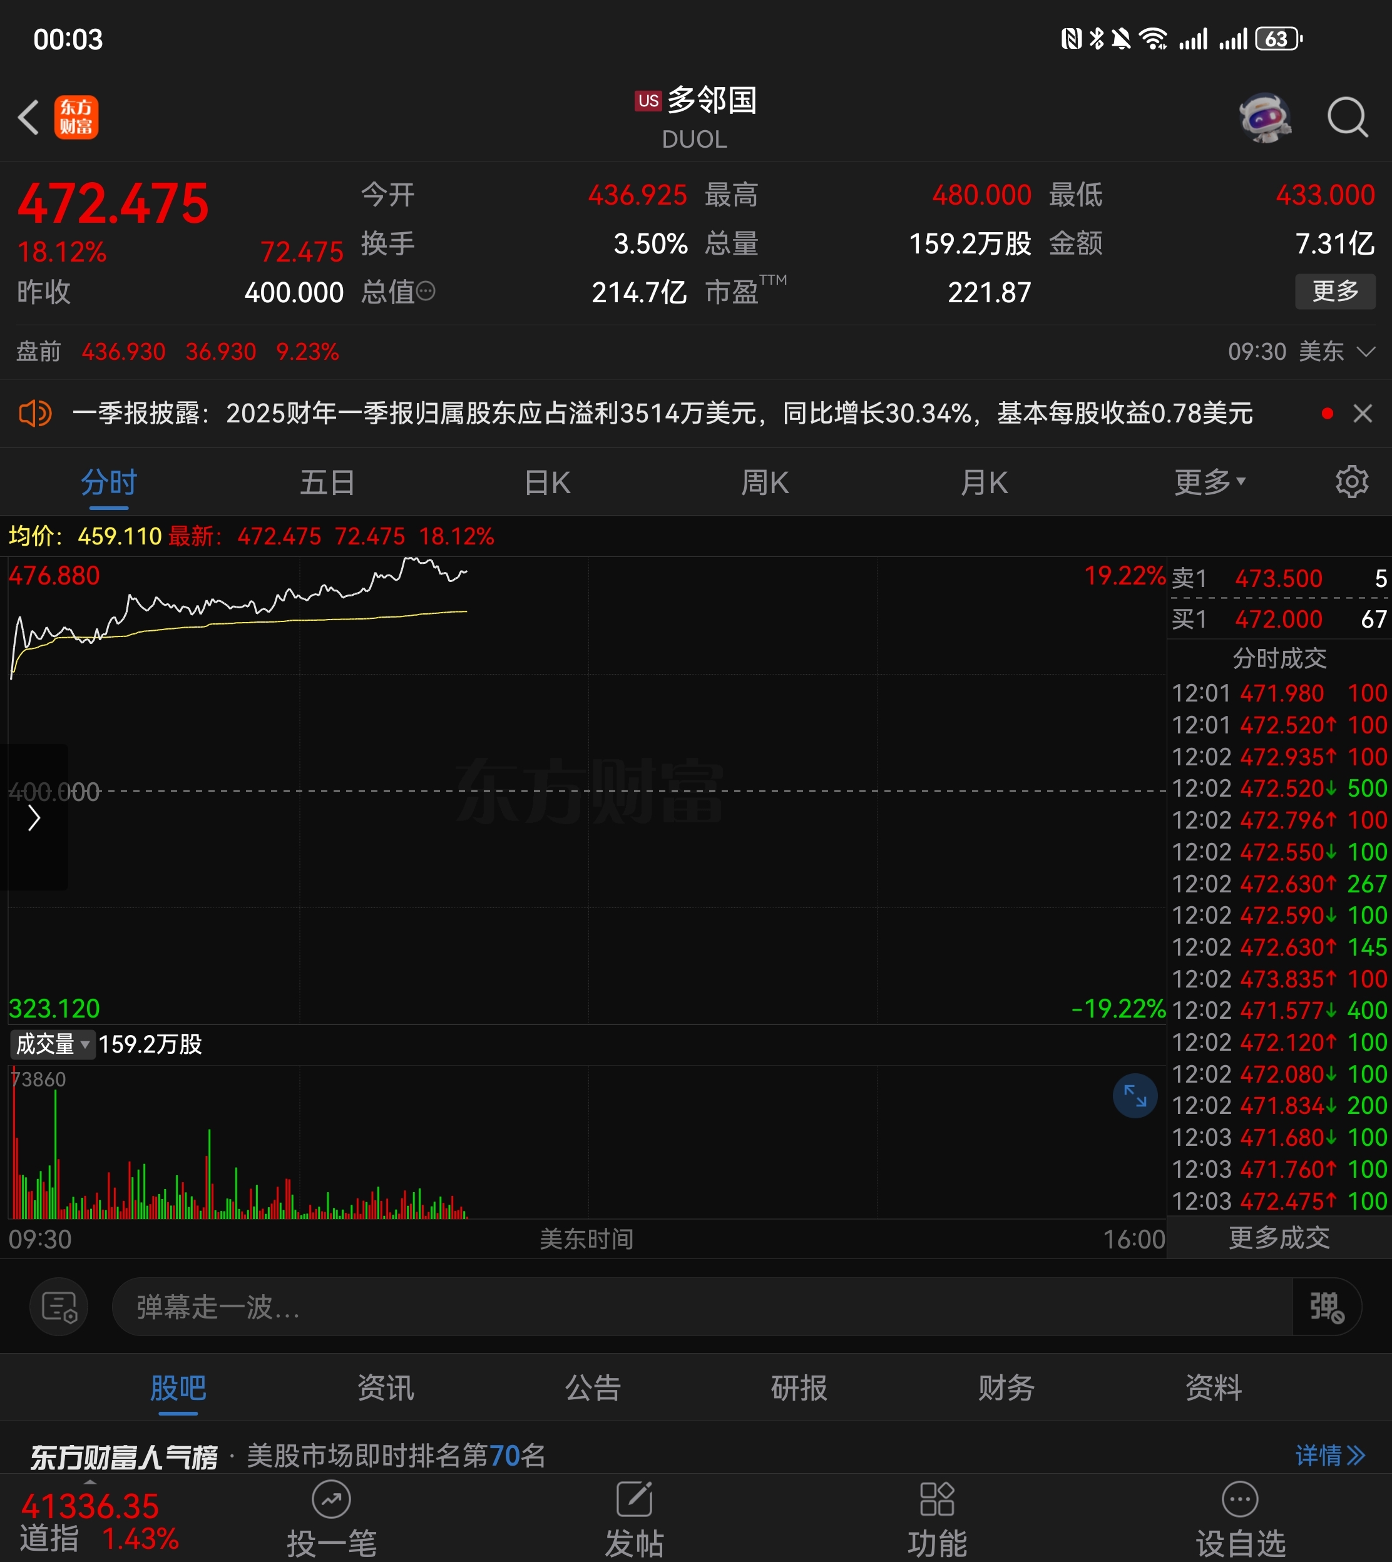Tap the speaker announcement icon
The height and width of the screenshot is (1562, 1392).
[35, 414]
